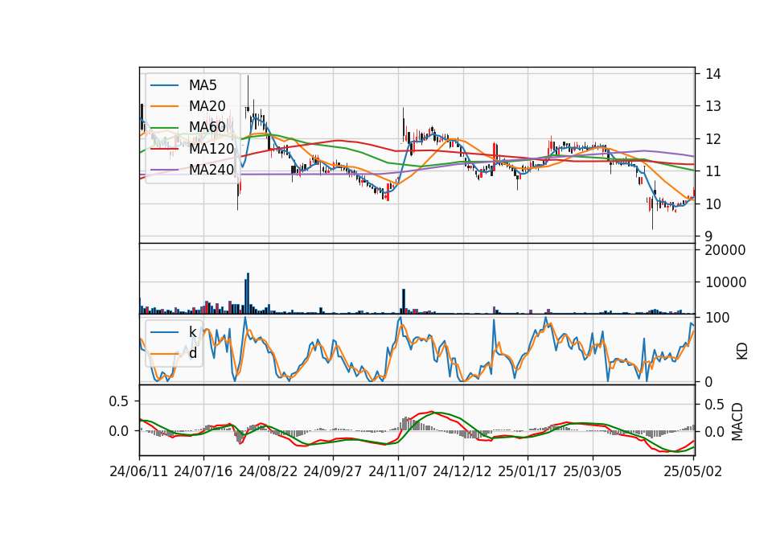Viewport: 772px width, 555px height.
Task: Click the orange MA20 legend line sample
Action: point(164,106)
